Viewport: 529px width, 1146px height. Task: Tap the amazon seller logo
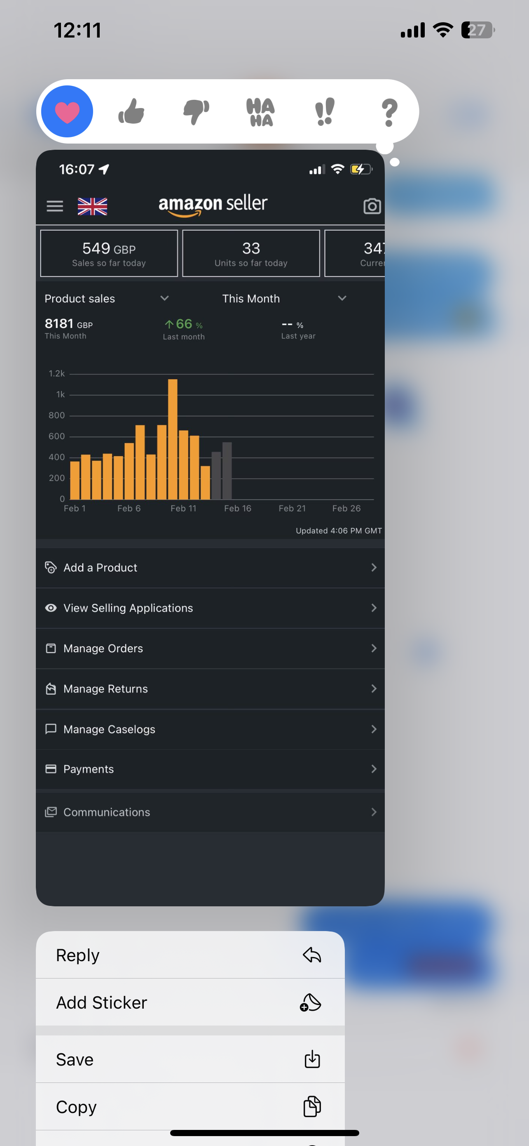tap(213, 205)
